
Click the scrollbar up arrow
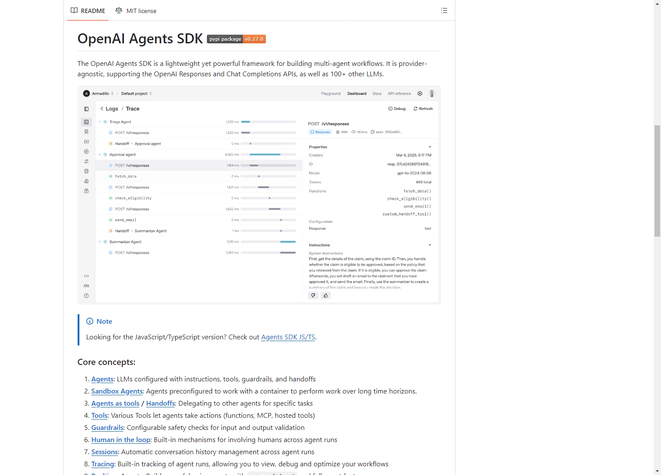[657, 3]
